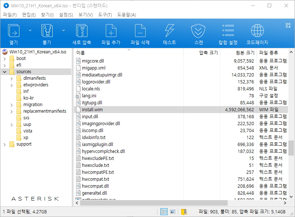Open the Help (도움말) menu

[x=127, y=15]
